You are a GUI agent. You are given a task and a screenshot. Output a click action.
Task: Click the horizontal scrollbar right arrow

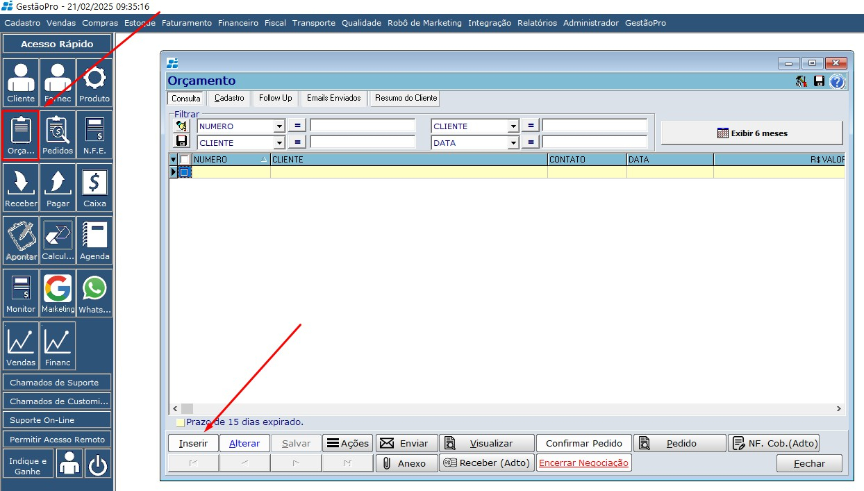pos(838,409)
